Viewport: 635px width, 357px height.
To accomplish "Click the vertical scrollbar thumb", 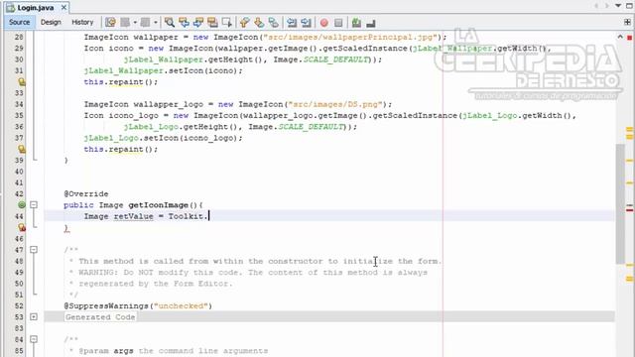I will [x=620, y=203].
